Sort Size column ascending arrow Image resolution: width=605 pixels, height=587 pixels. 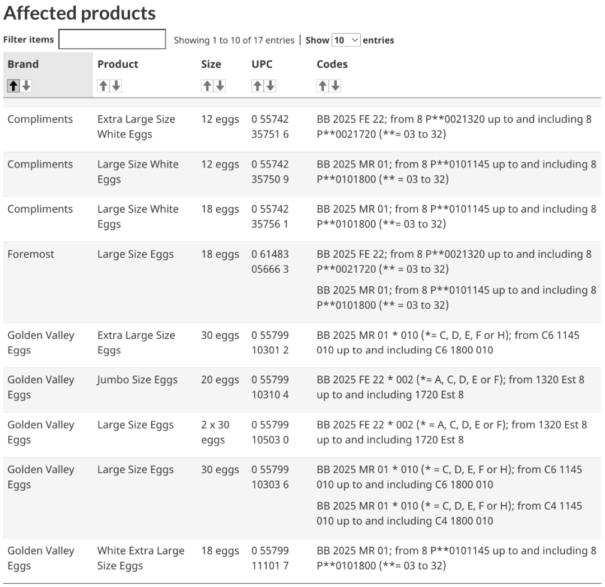207,86
